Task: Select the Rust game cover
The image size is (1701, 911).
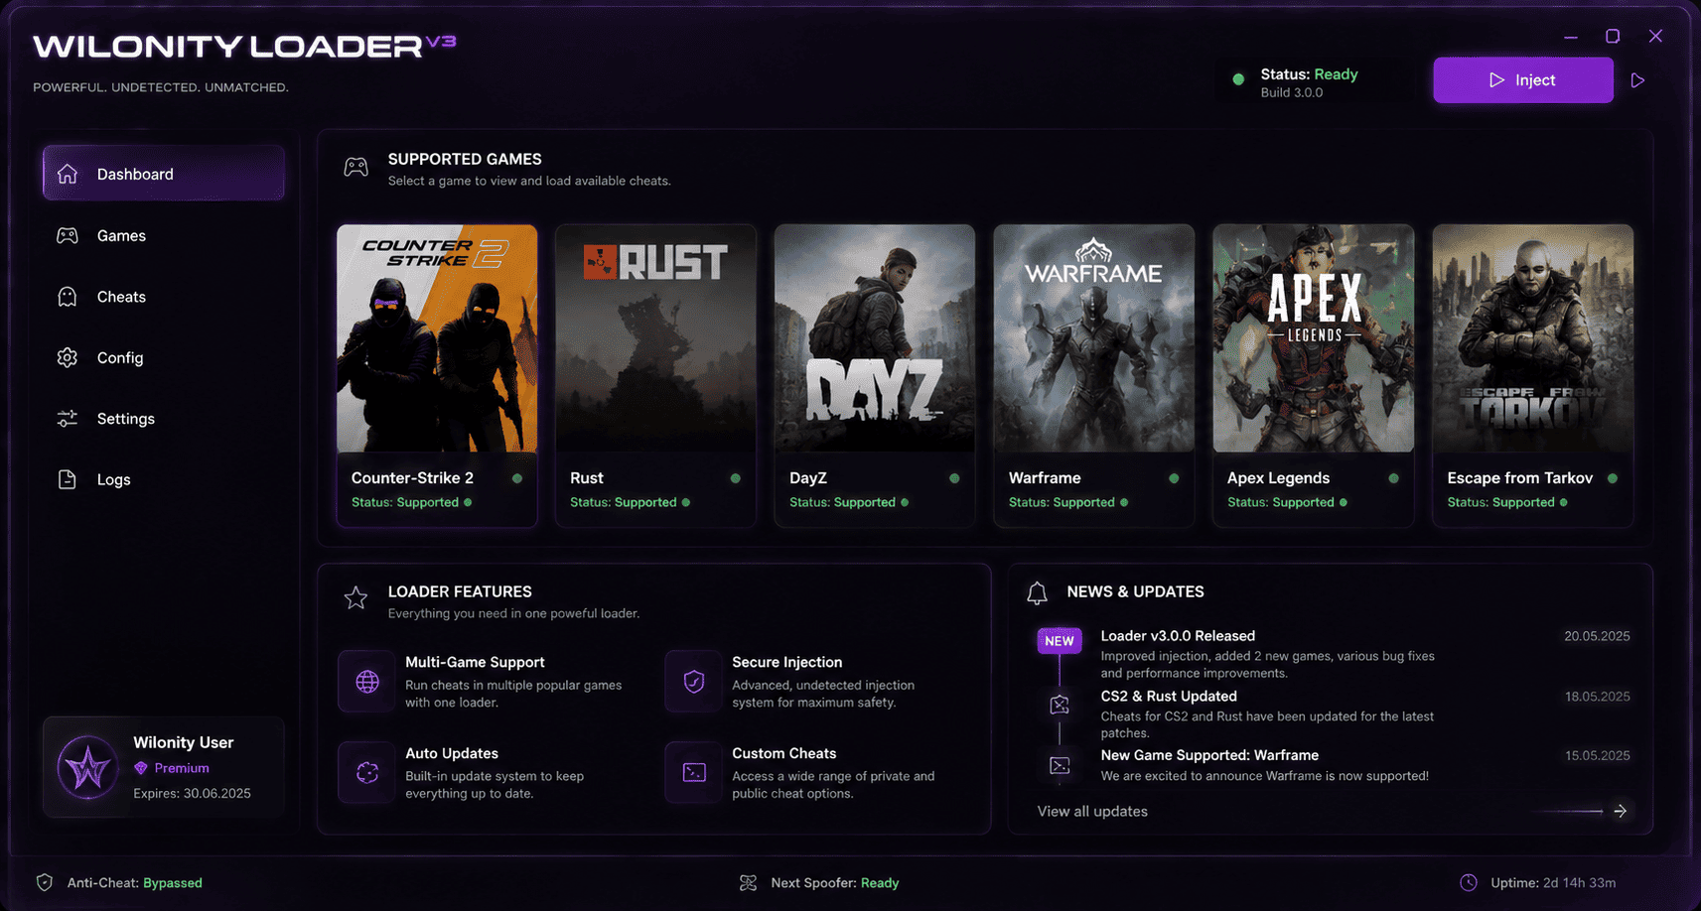Action: click(655, 338)
